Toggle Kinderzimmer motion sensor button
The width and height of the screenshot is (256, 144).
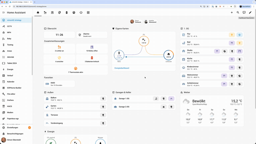pyautogui.click(x=239, y=67)
